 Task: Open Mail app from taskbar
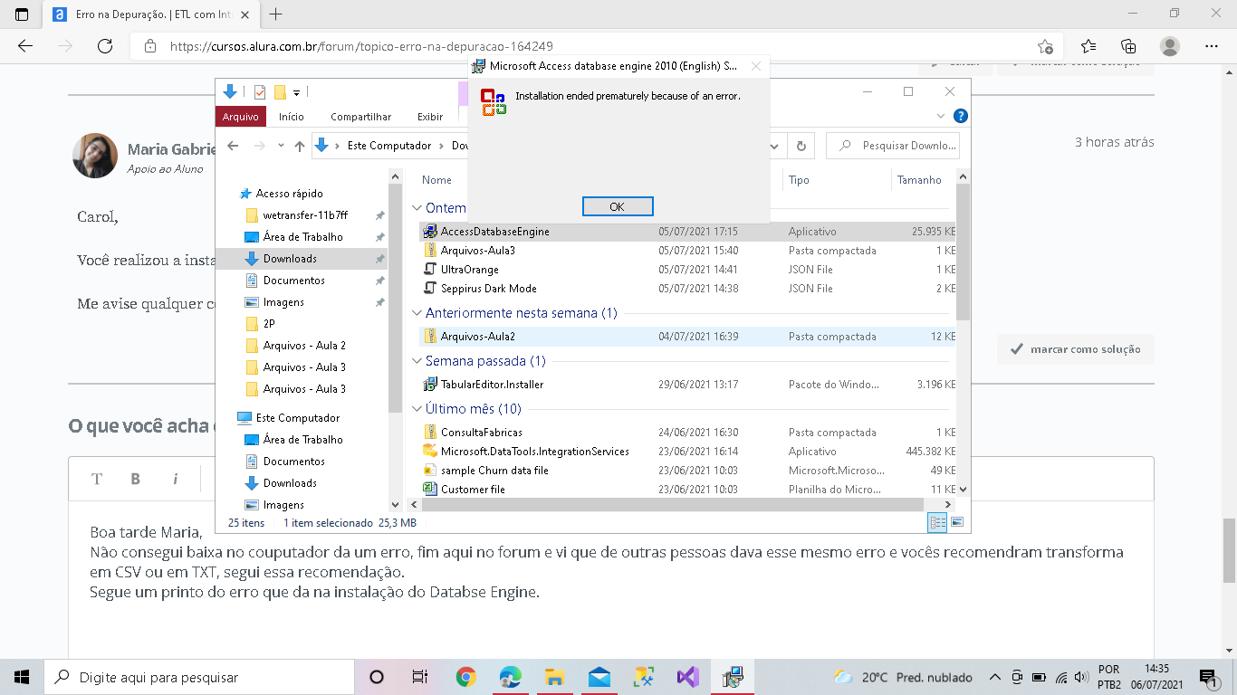click(x=599, y=677)
